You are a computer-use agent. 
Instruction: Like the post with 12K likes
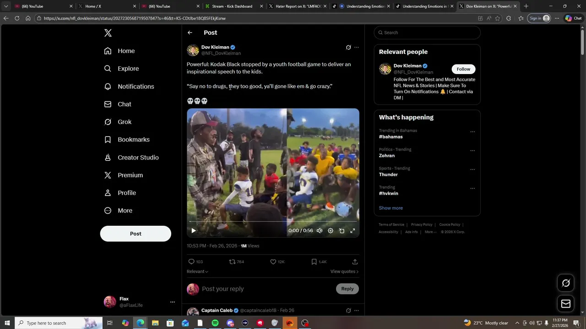(273, 262)
